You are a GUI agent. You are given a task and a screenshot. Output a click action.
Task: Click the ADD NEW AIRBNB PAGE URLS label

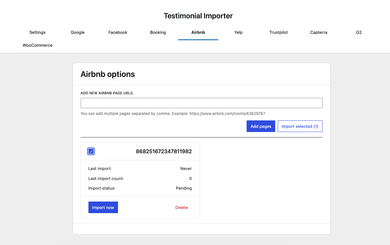(107, 93)
